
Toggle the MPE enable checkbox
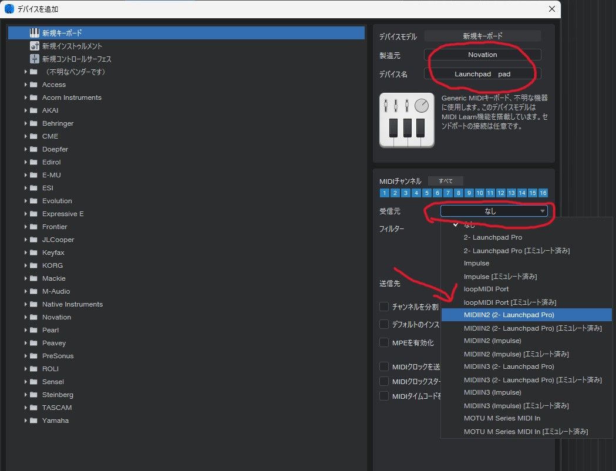point(384,342)
